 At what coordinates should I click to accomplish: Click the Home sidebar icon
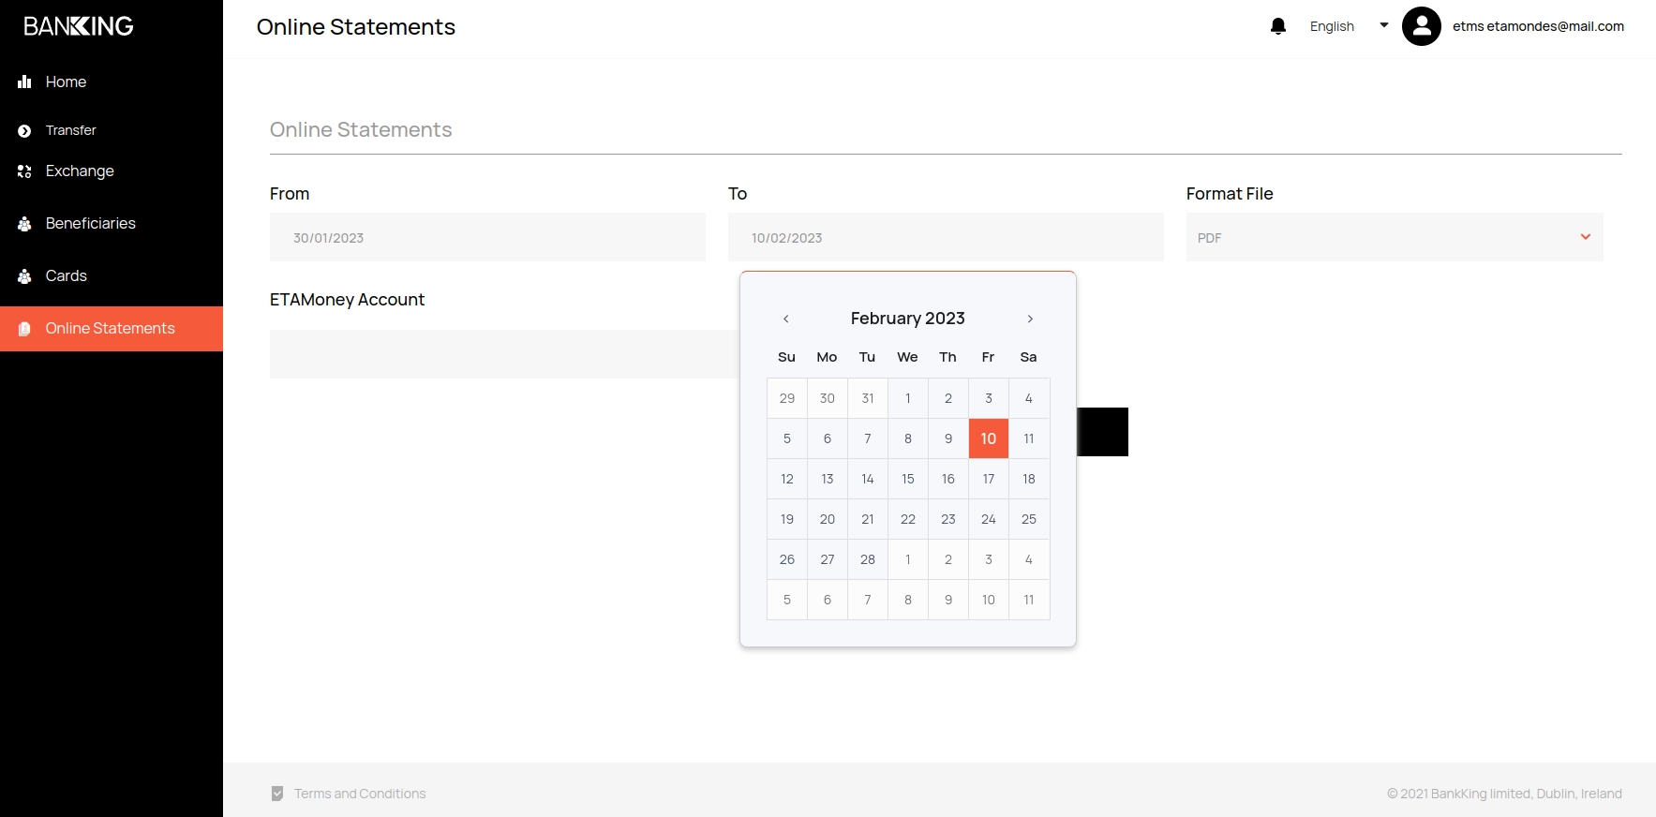coord(24,82)
